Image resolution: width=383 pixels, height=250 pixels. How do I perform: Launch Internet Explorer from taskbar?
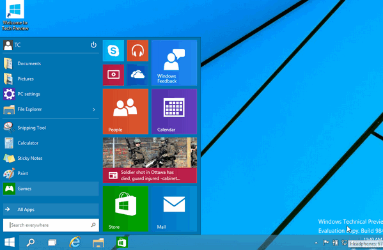[75, 242]
